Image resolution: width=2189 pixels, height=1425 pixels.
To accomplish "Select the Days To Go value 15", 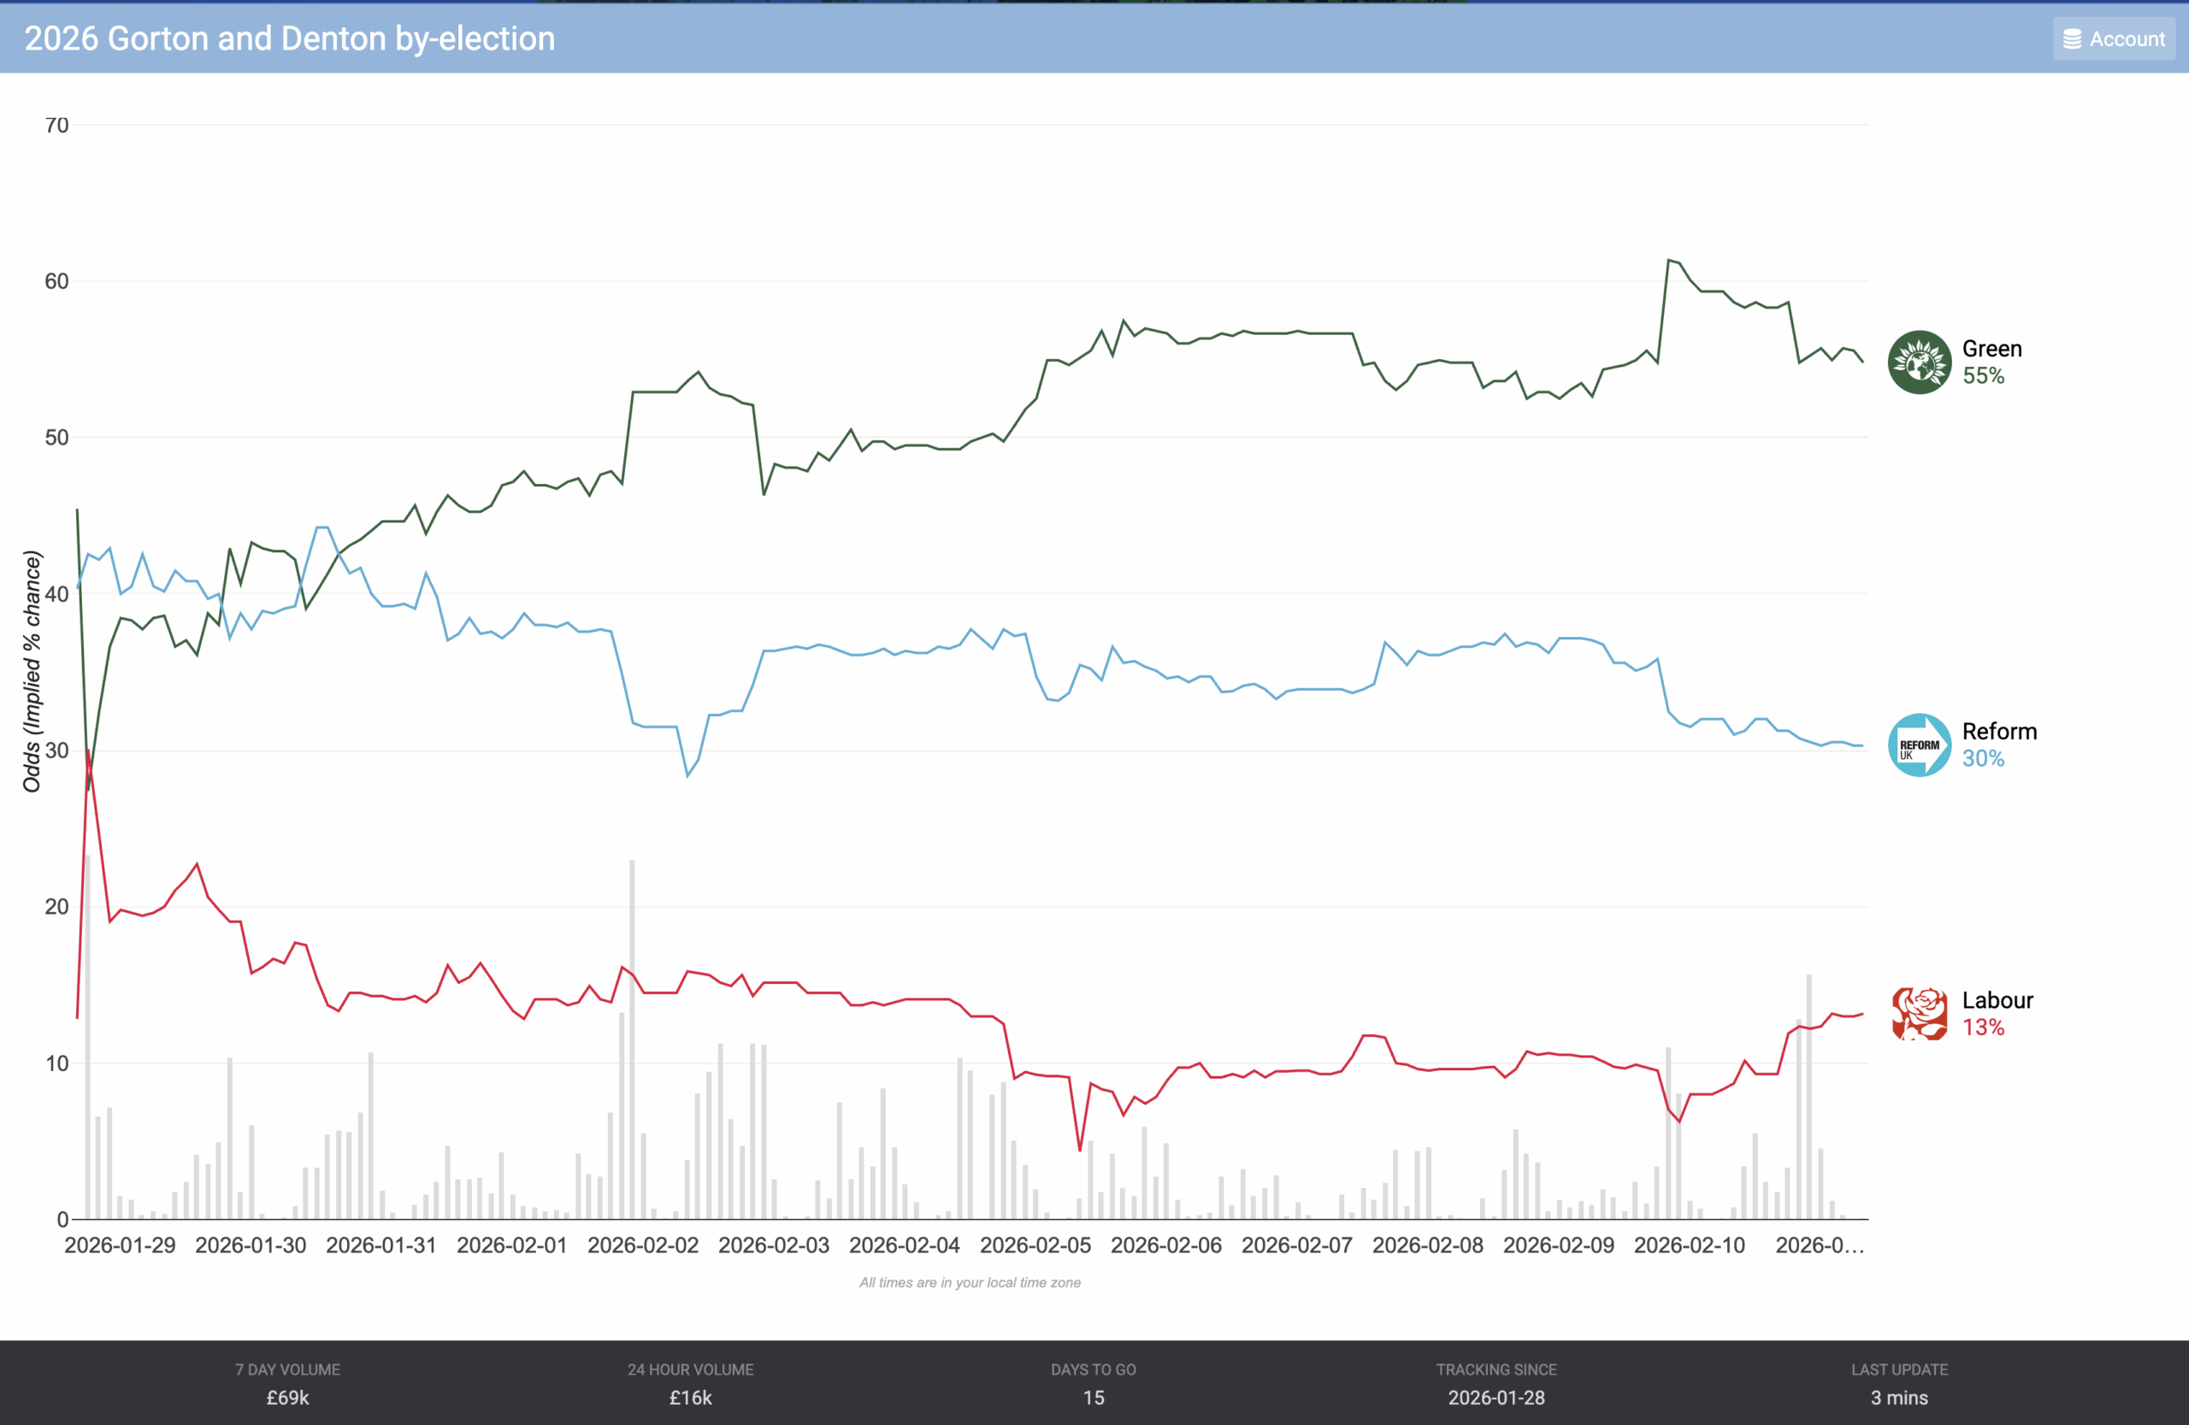I will 1094,1398.
